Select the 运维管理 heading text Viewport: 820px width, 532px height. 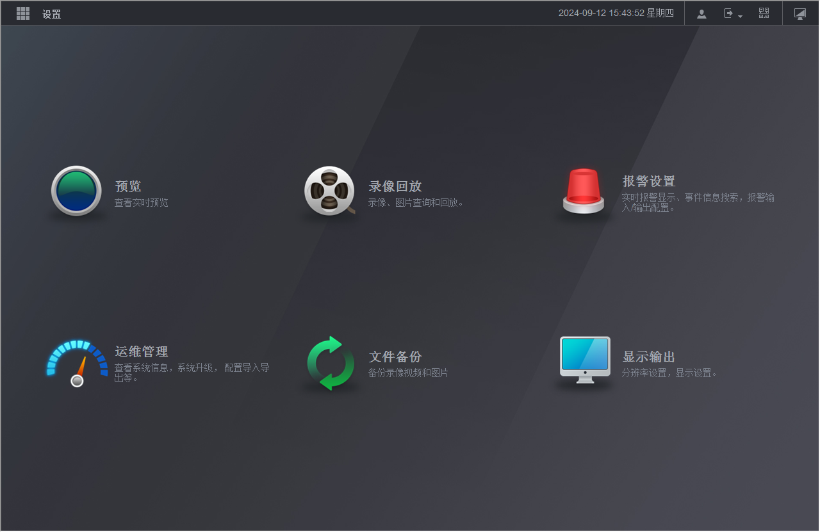[142, 351]
